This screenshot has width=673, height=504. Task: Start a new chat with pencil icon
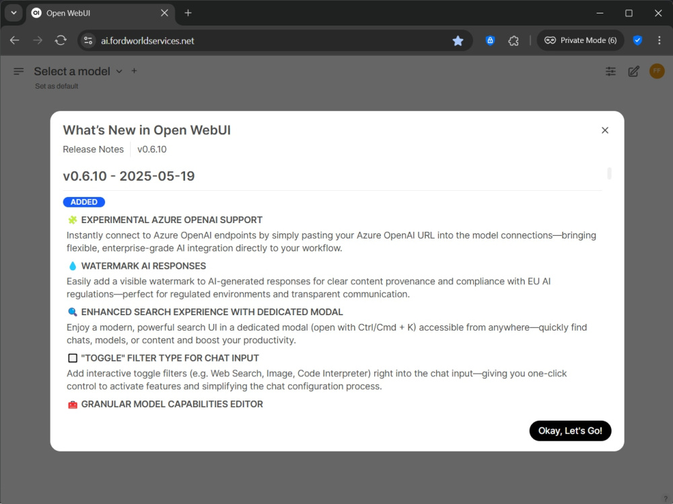(633, 71)
